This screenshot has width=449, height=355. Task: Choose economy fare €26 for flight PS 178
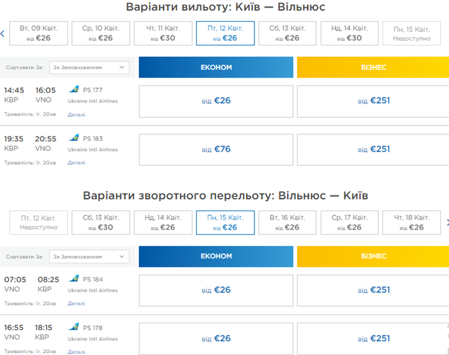click(x=216, y=338)
